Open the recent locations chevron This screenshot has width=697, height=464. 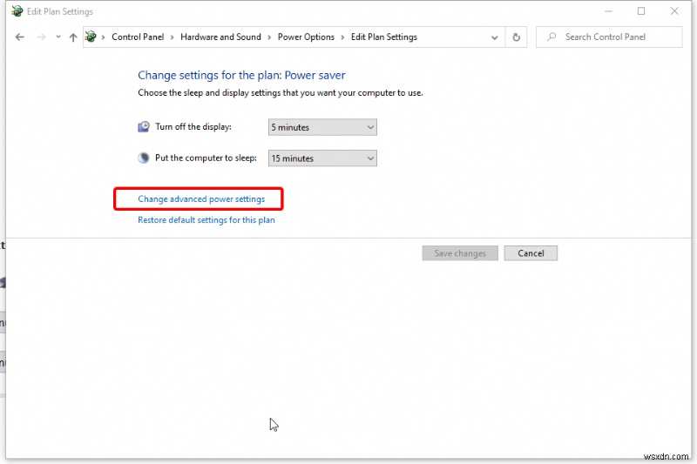[58, 37]
